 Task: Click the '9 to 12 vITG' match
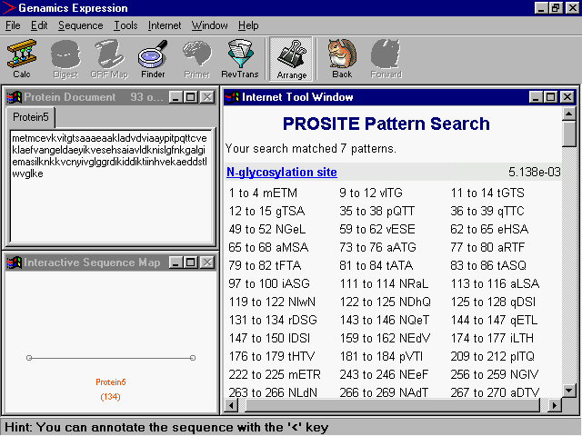(371, 193)
